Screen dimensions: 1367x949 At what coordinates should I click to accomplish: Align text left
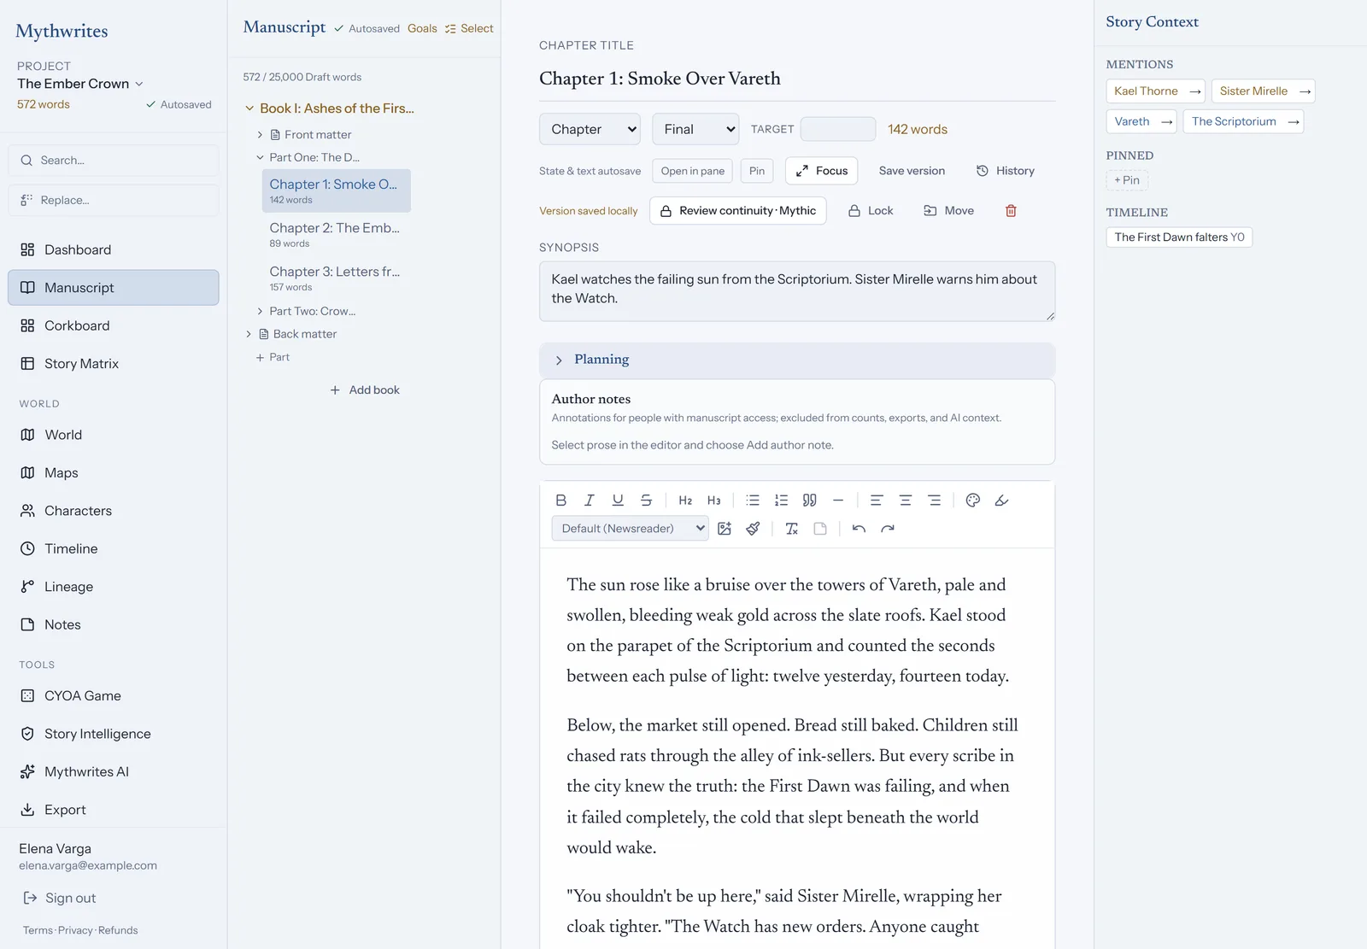coord(877,501)
